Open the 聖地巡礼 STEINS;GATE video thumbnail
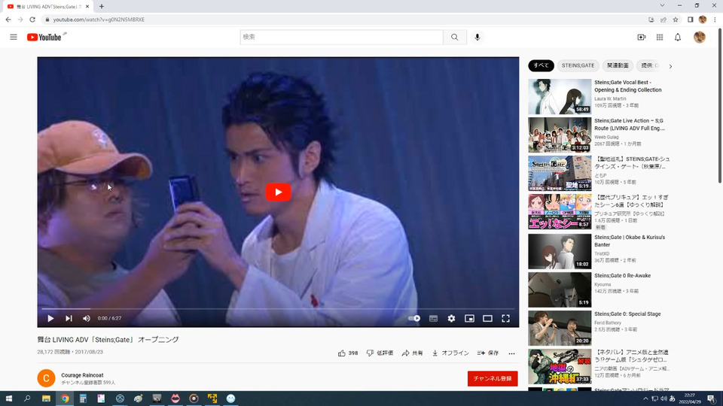Viewport: 723px width, 406px height. (x=560, y=173)
